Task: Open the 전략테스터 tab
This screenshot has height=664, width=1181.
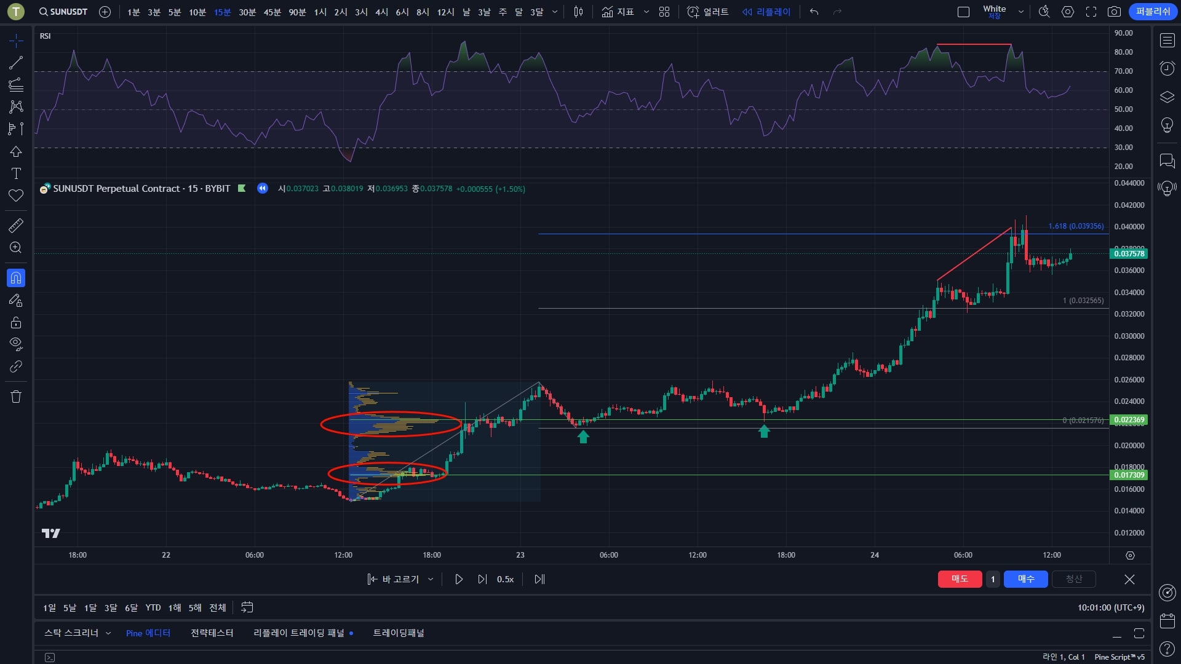Action: point(212,633)
